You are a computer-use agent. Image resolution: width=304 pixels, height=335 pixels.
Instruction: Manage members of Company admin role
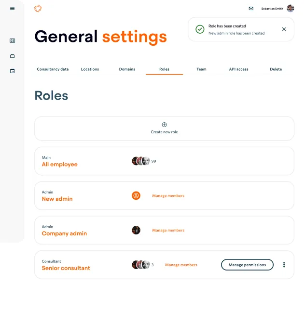click(x=168, y=230)
